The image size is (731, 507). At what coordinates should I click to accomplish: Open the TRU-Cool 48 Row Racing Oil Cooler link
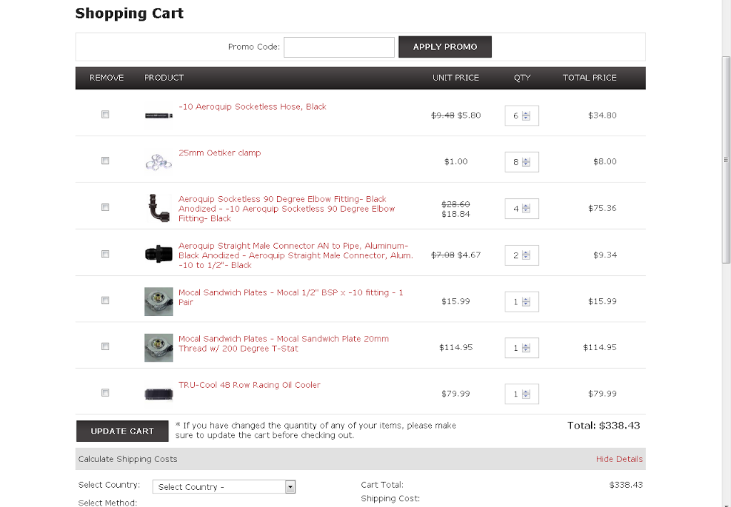click(249, 385)
